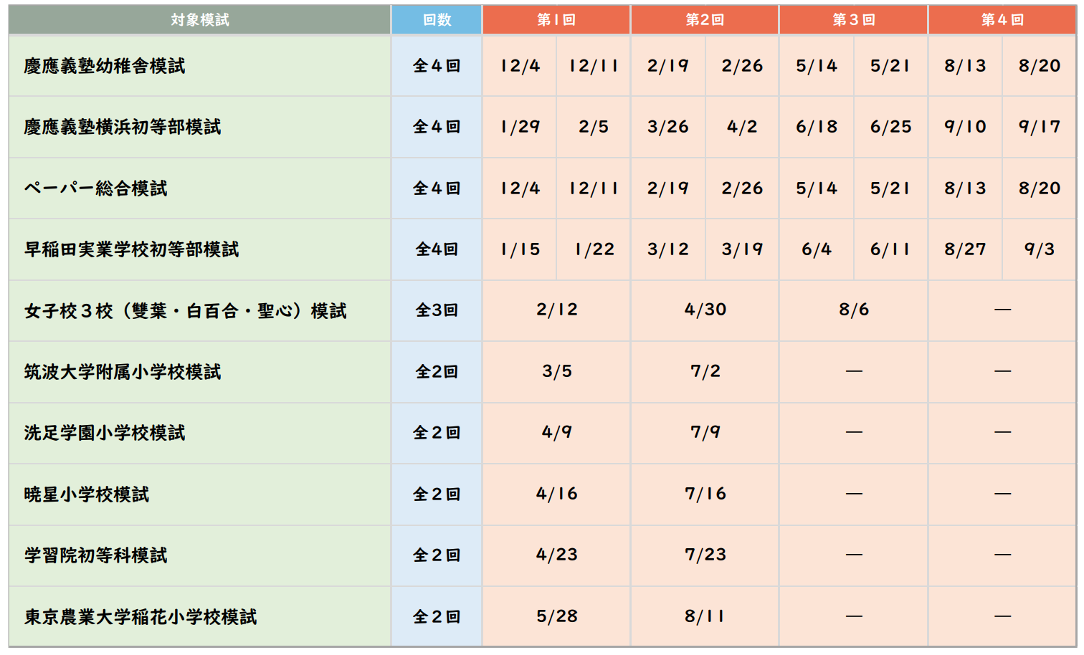
Task: Select 5/14 in the ペーパー総合模試 row
Action: point(817,188)
